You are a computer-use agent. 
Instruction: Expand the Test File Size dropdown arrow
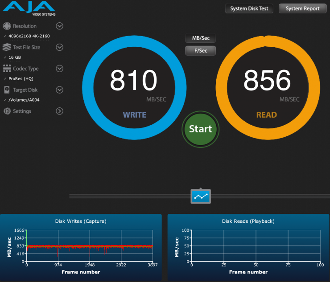point(59,47)
